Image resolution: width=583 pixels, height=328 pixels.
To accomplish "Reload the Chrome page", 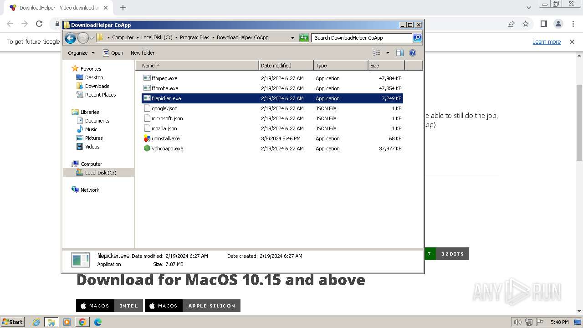I will point(39,24).
